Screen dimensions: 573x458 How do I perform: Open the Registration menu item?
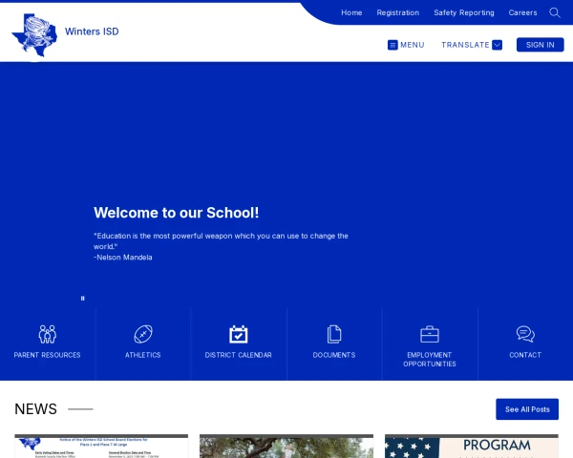(x=398, y=12)
